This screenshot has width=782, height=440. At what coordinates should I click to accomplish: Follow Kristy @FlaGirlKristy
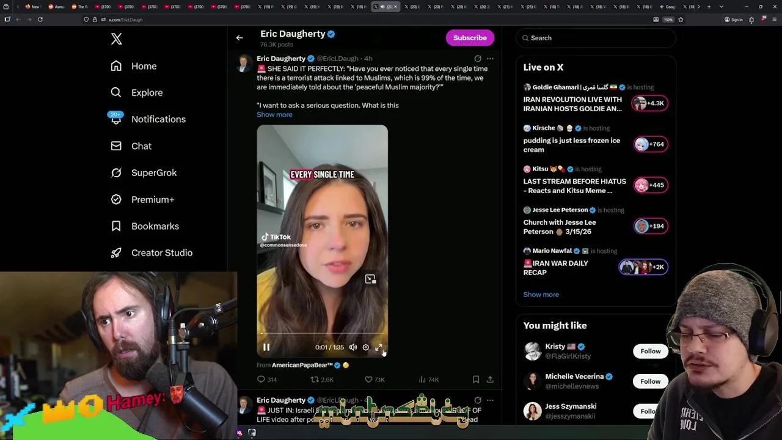click(x=651, y=351)
